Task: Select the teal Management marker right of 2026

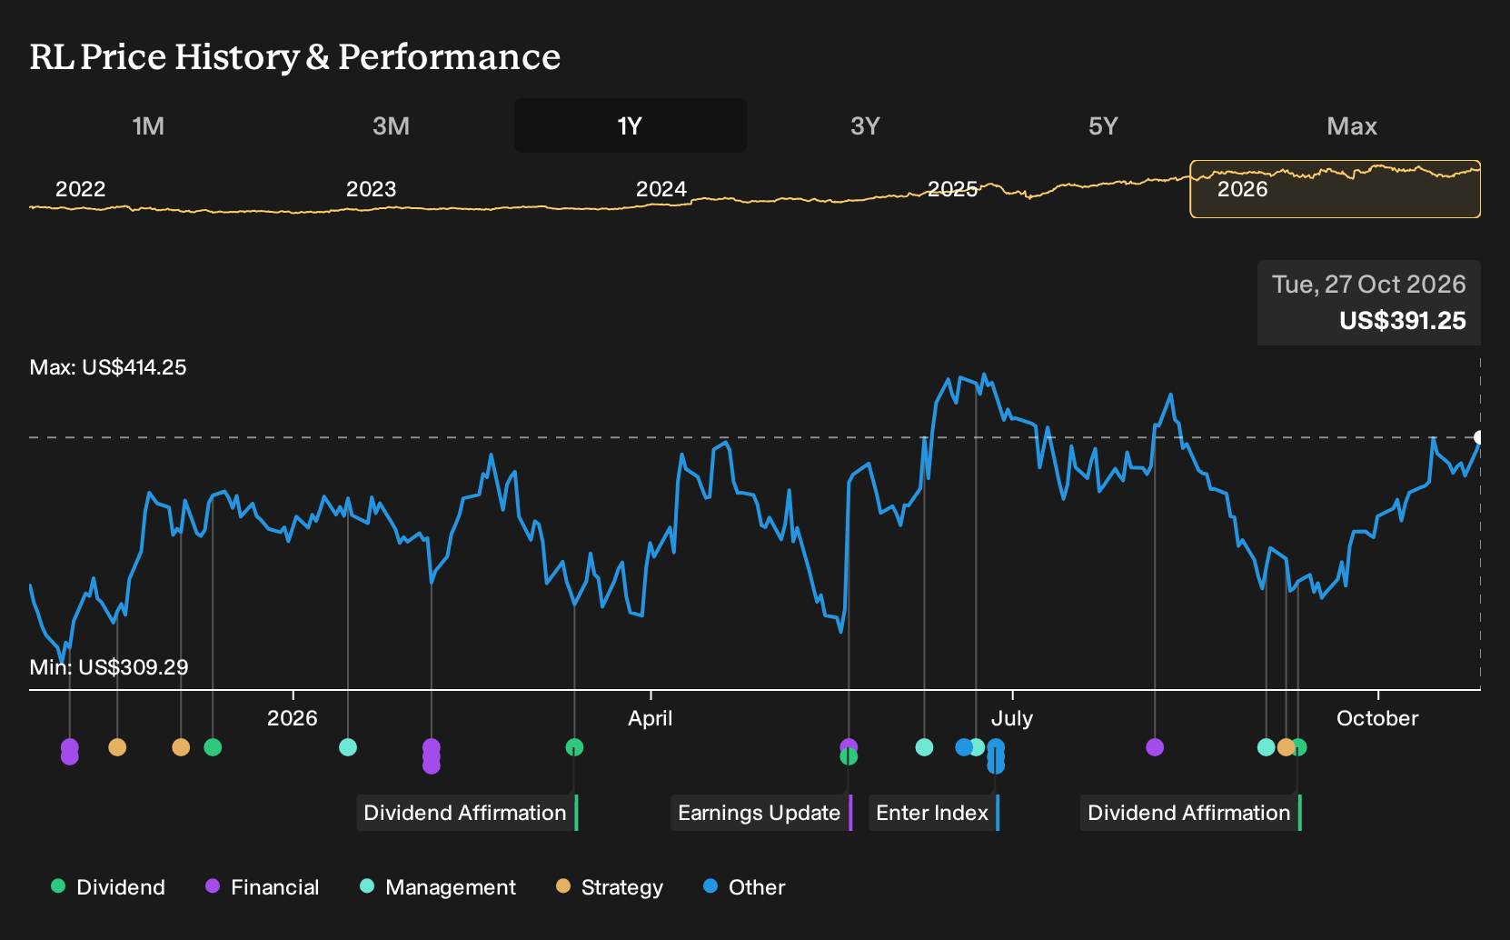Action: click(348, 747)
